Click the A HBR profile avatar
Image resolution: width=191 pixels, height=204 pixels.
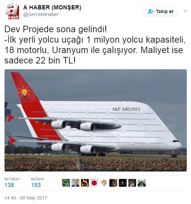12,12
